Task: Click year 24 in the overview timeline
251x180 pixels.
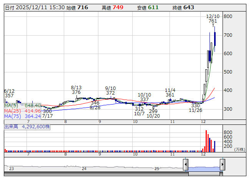Action: pos(84,169)
